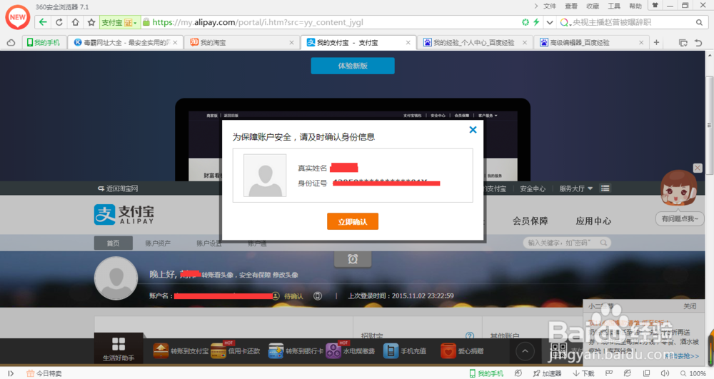Click the 100% zoom level control

click(693, 373)
